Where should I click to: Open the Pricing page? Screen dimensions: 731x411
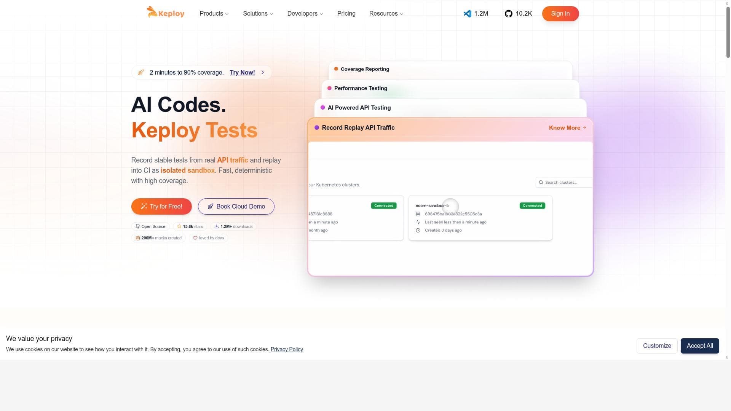pos(346,13)
